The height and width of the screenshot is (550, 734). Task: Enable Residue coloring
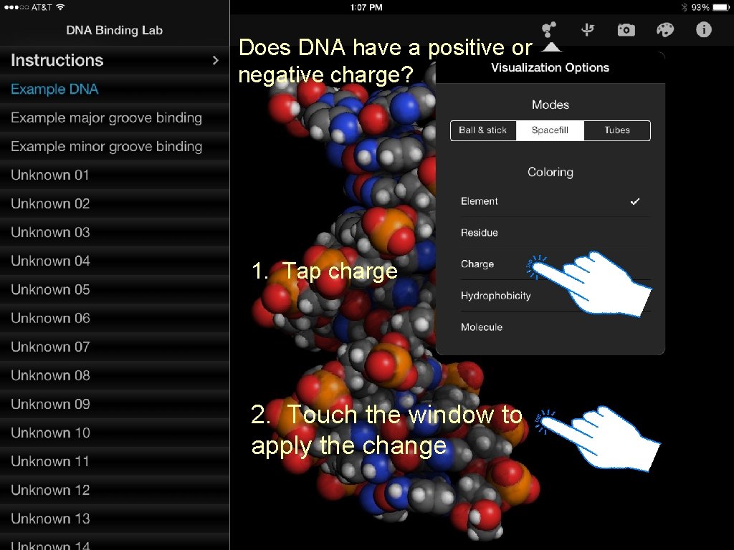click(x=479, y=233)
